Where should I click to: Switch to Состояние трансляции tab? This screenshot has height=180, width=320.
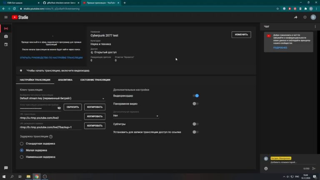(95, 80)
